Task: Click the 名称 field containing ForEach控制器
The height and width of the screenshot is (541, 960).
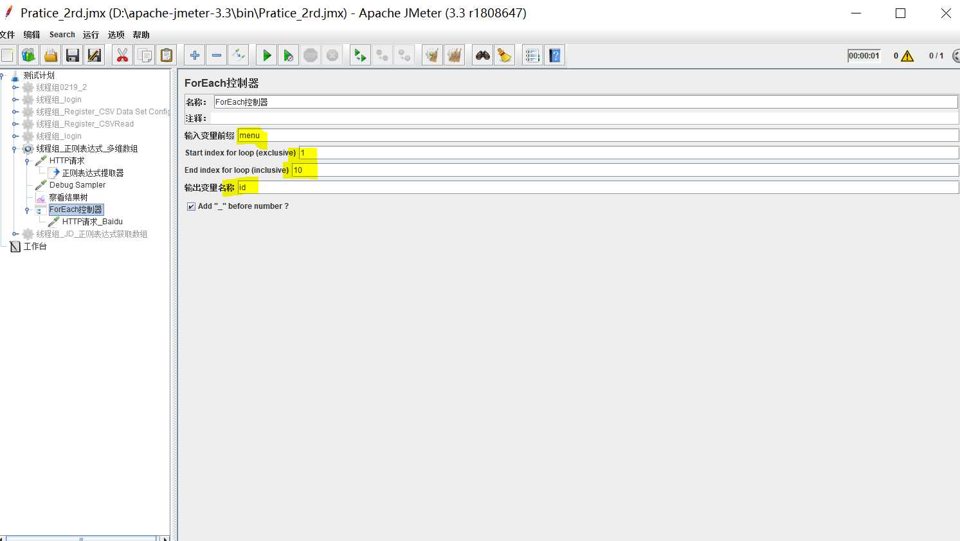Action: tap(586, 102)
